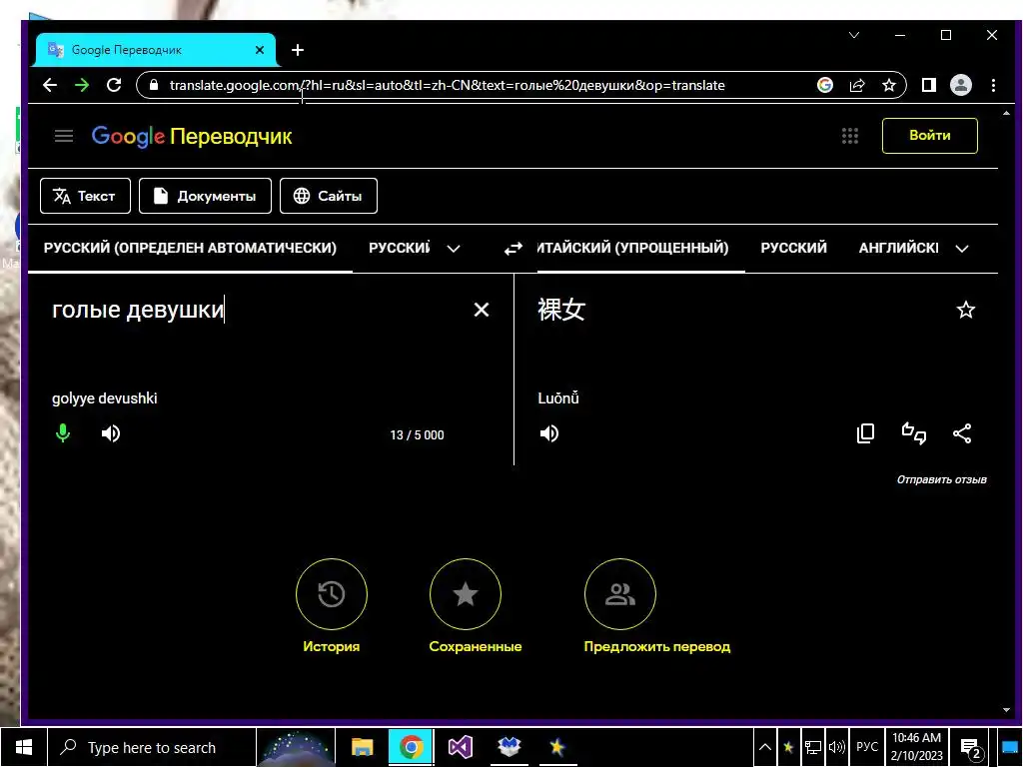Click the browser address bar URL
This screenshot has height=767, width=1023.
tap(447, 85)
